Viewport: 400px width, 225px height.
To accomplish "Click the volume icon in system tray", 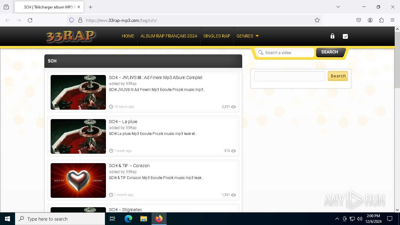I will click(x=360, y=219).
